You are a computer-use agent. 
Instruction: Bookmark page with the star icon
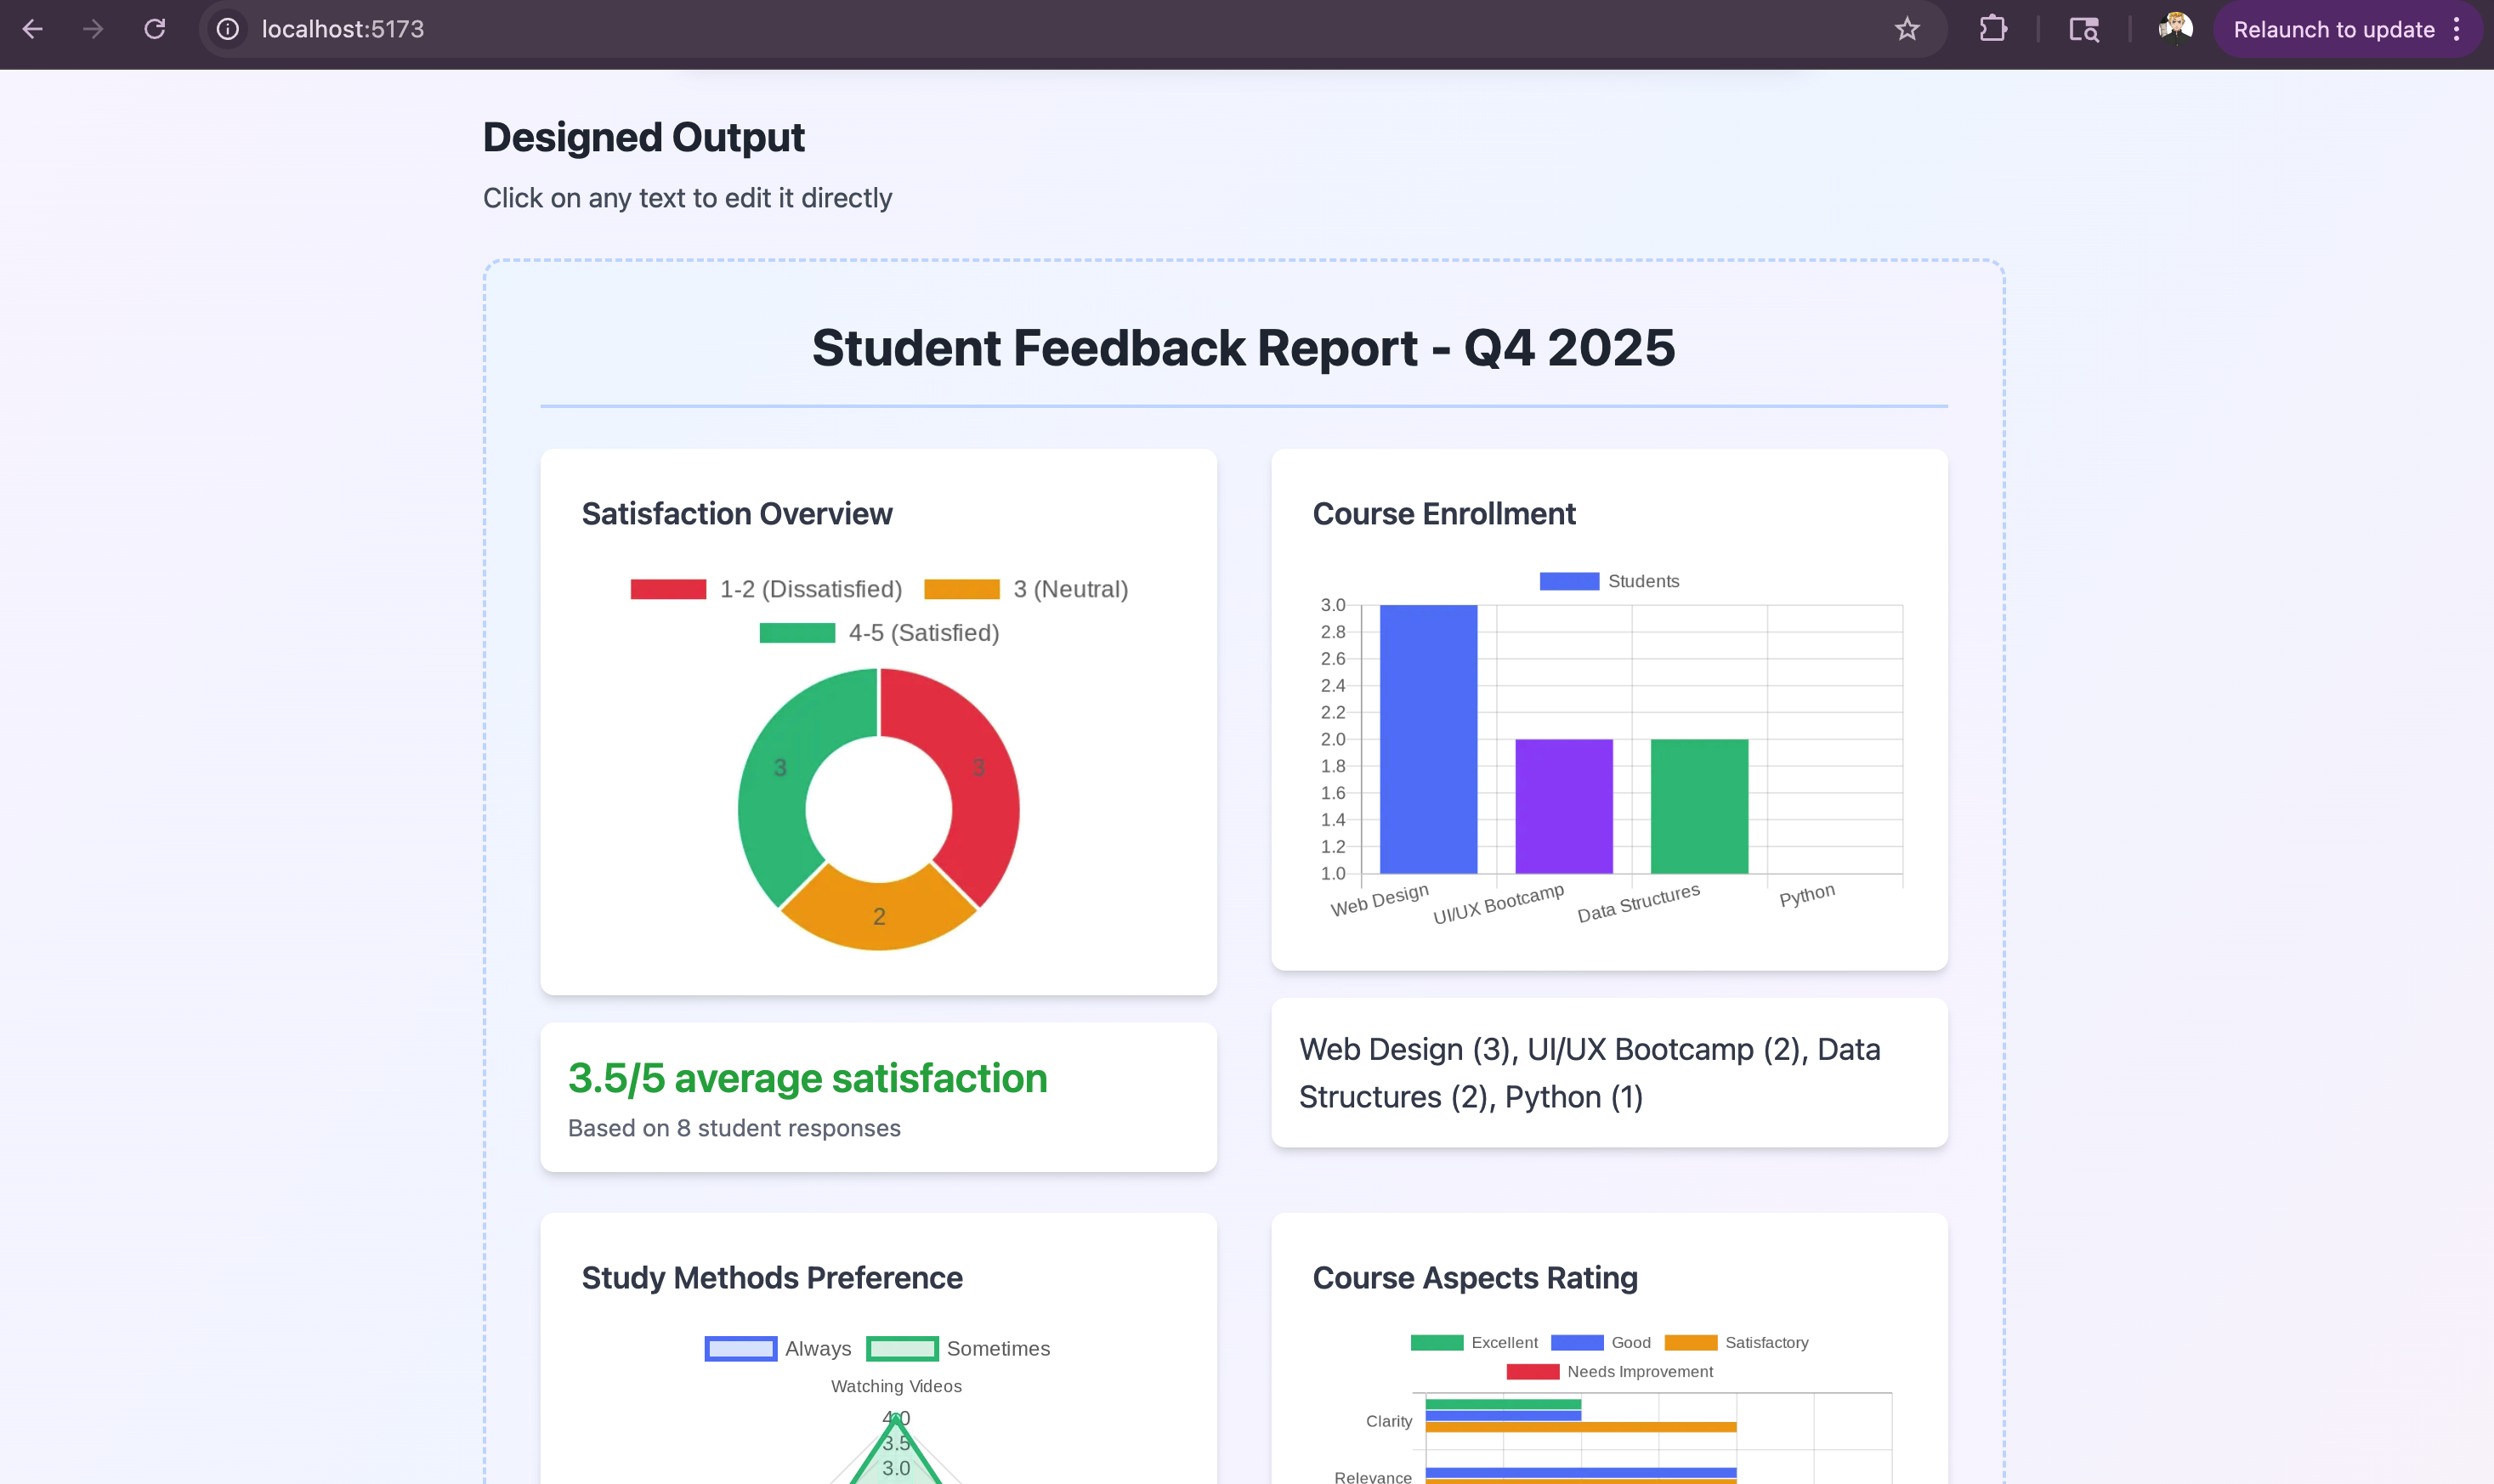click(x=1906, y=29)
